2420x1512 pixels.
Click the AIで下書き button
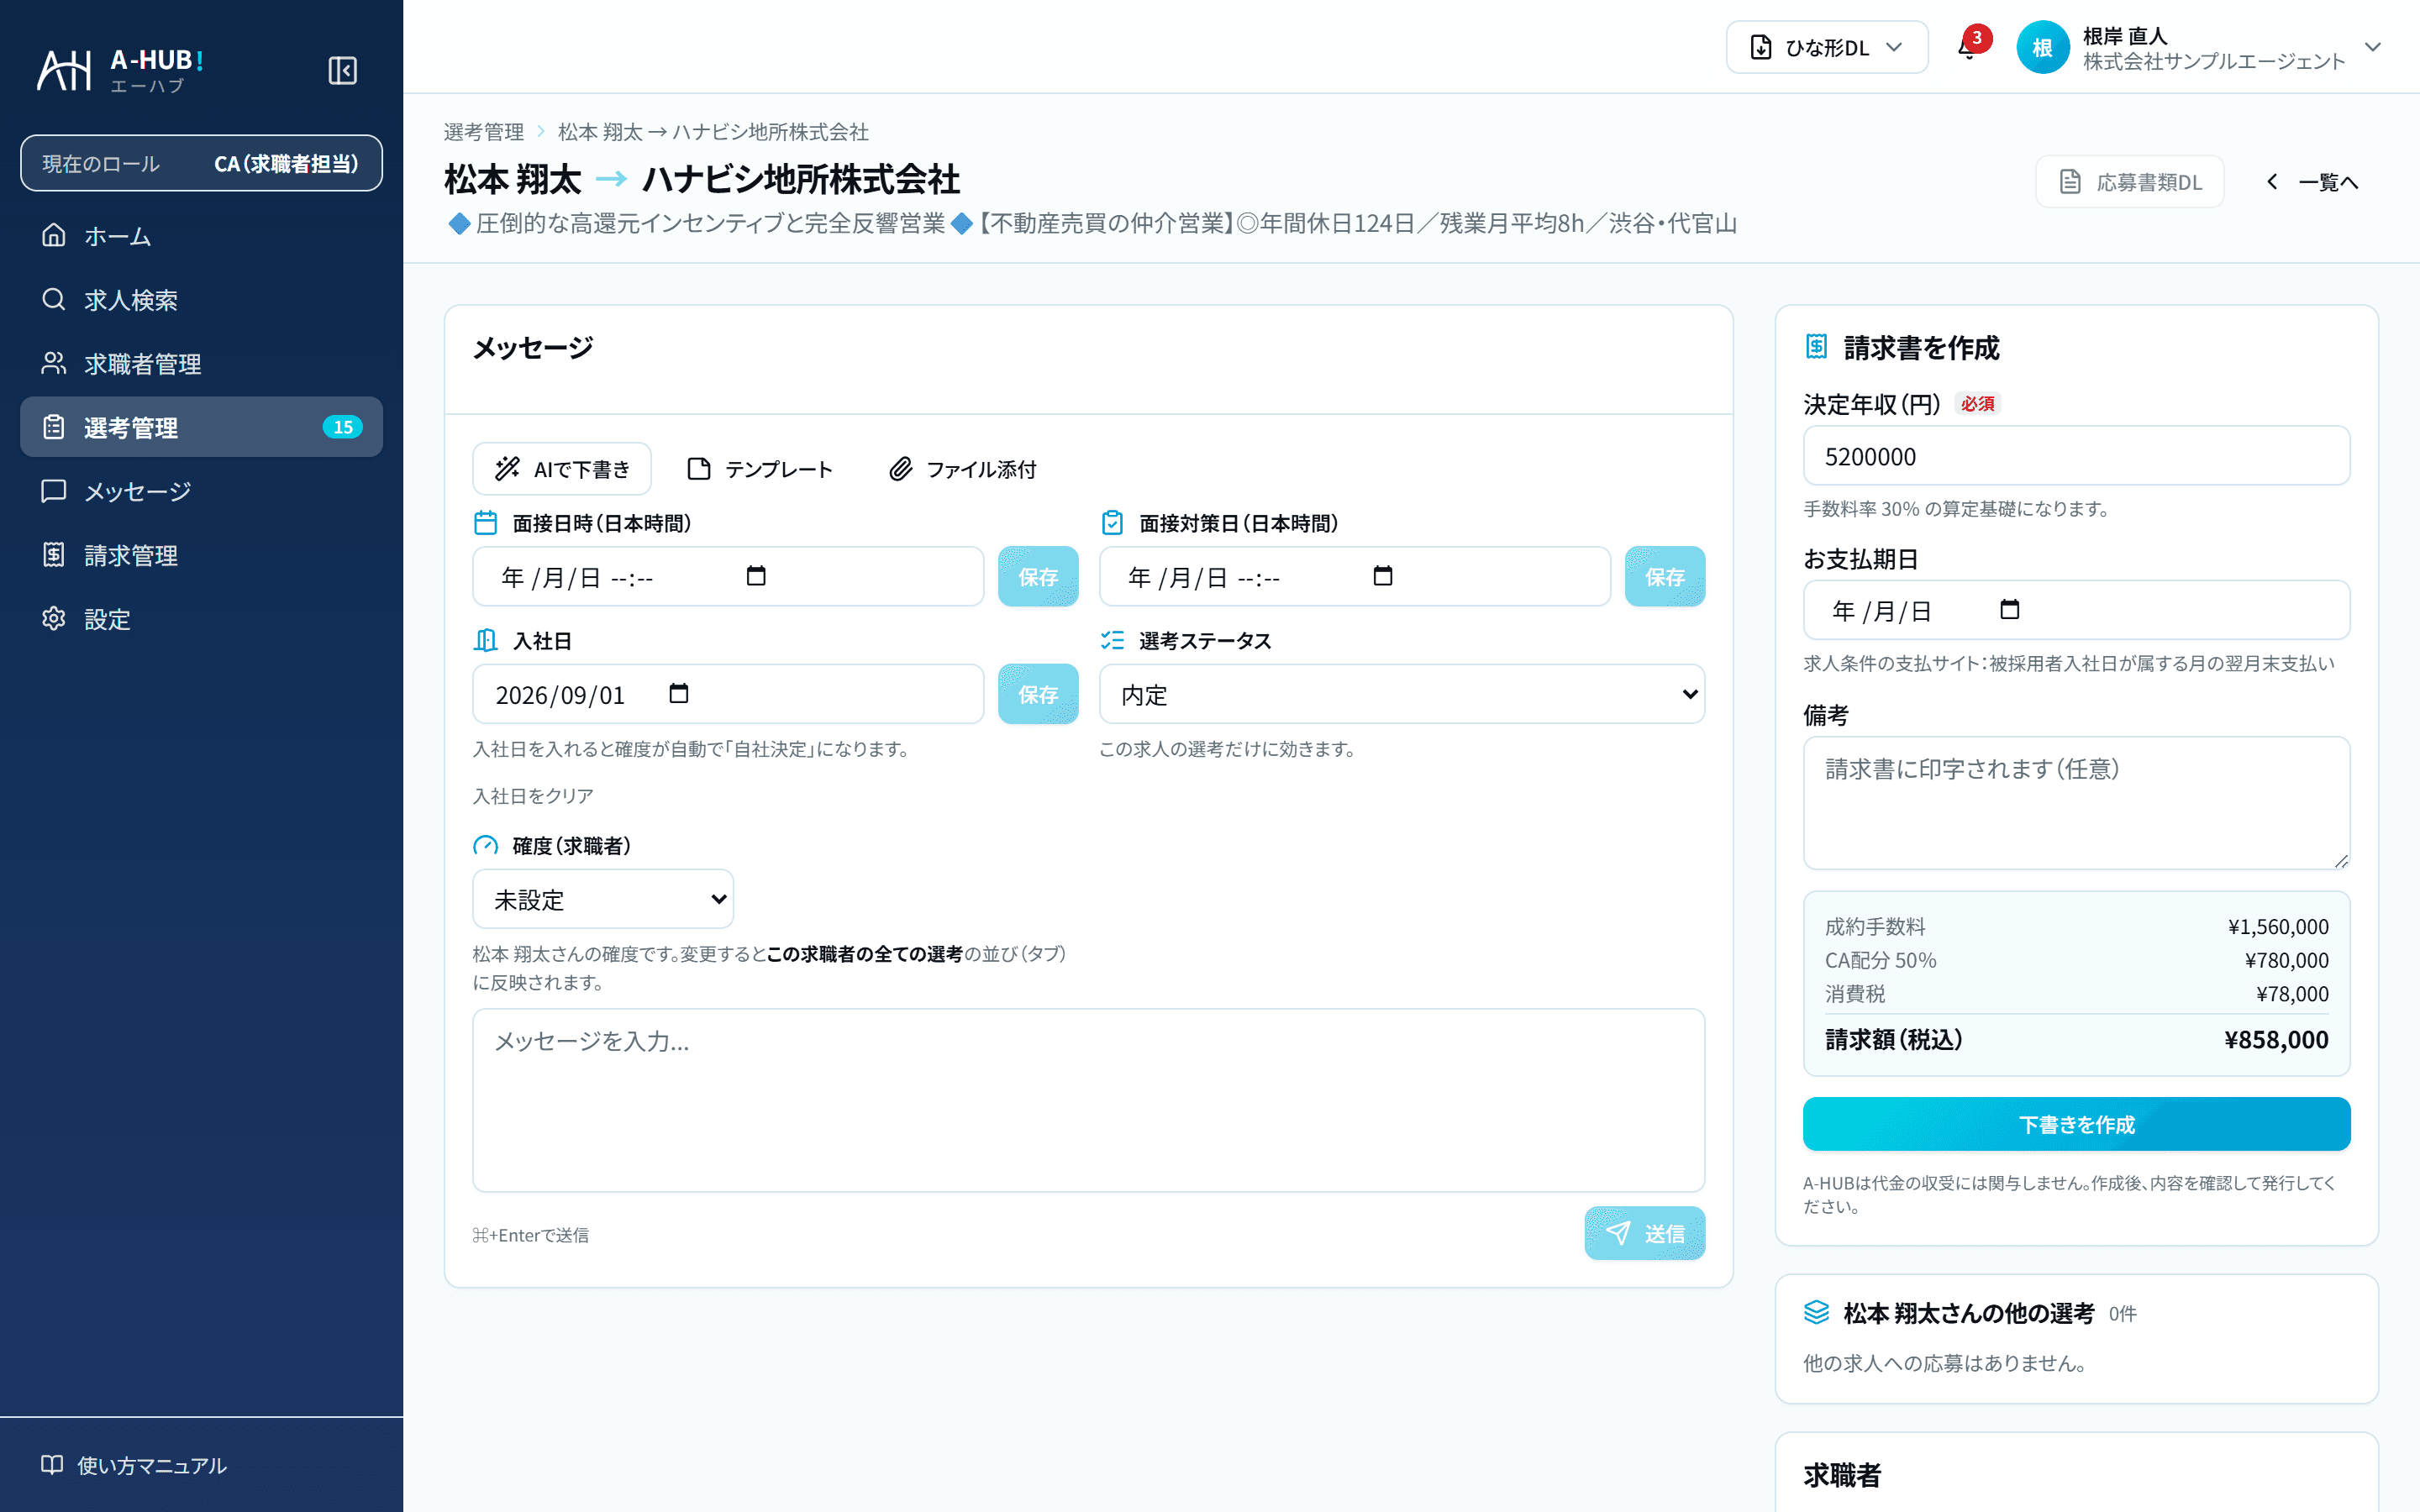tap(562, 469)
